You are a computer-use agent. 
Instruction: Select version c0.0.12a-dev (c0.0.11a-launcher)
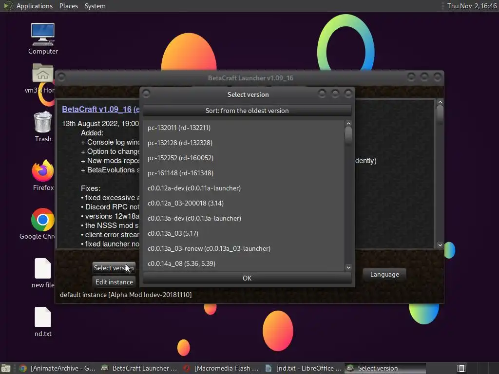pos(244,188)
